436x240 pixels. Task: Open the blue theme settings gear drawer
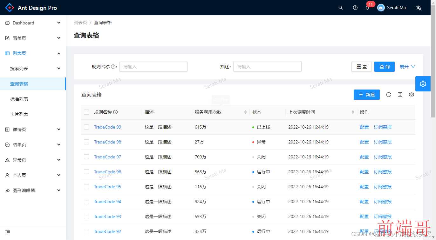[423, 84]
